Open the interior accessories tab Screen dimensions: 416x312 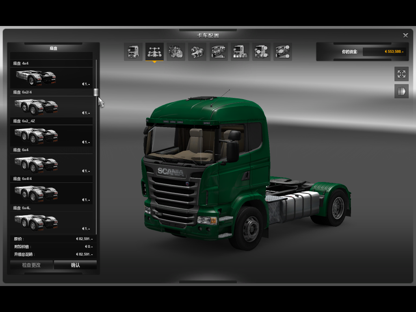point(283,52)
